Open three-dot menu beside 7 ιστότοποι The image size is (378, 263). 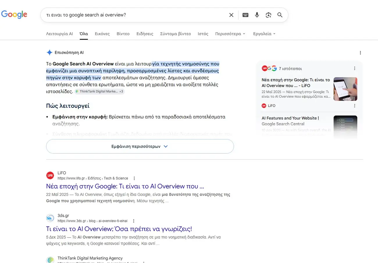pos(354,69)
